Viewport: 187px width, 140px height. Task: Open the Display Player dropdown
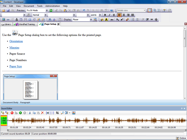click(91, 20)
